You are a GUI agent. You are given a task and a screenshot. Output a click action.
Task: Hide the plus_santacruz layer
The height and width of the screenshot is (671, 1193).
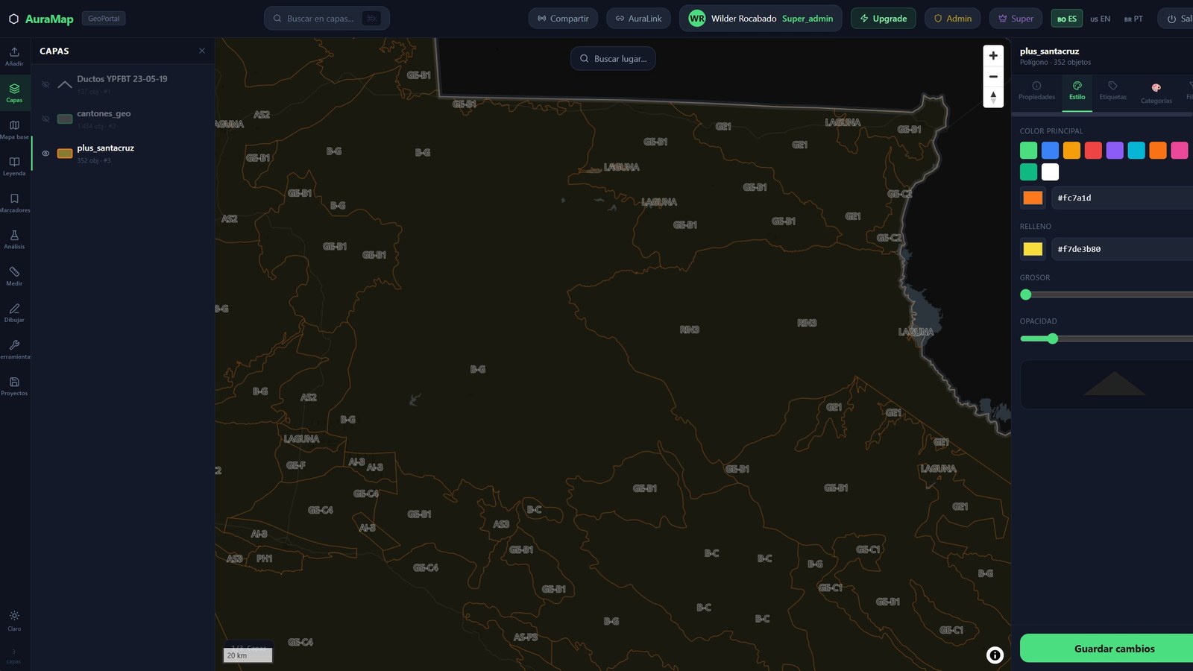click(x=45, y=154)
